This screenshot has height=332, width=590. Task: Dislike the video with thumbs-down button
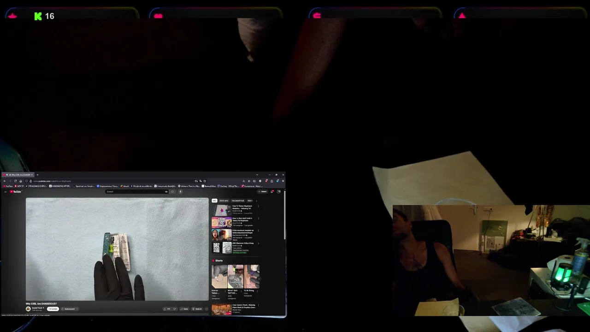175,309
